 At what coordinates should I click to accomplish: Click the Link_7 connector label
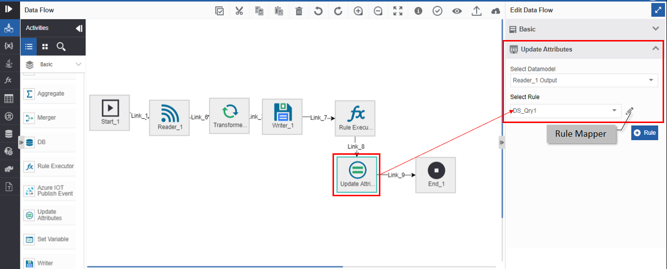click(319, 118)
